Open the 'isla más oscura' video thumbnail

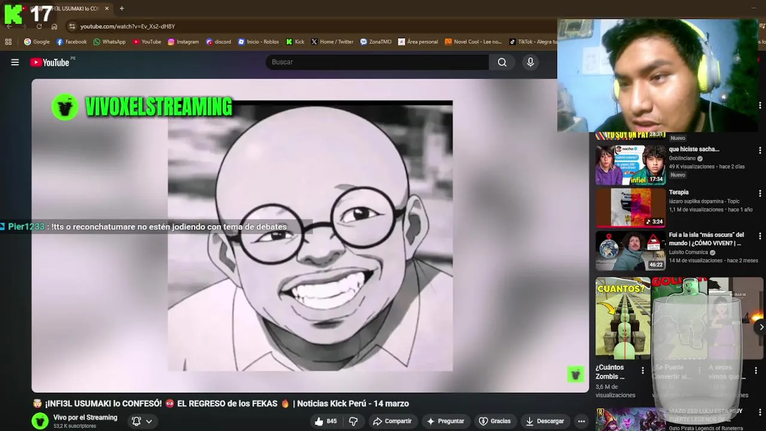coord(631,251)
